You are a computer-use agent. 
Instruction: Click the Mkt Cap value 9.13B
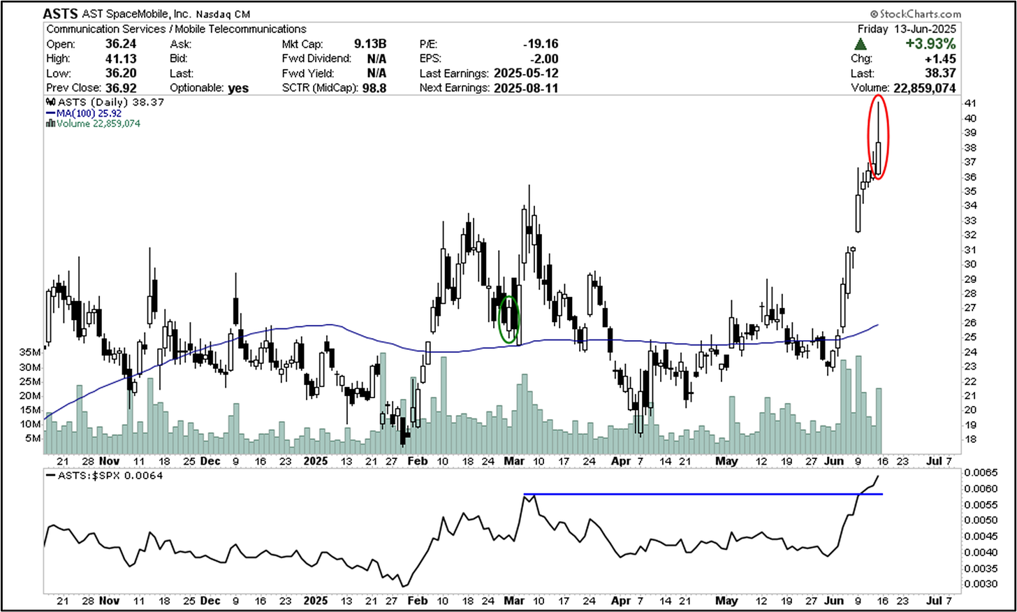pos(370,44)
